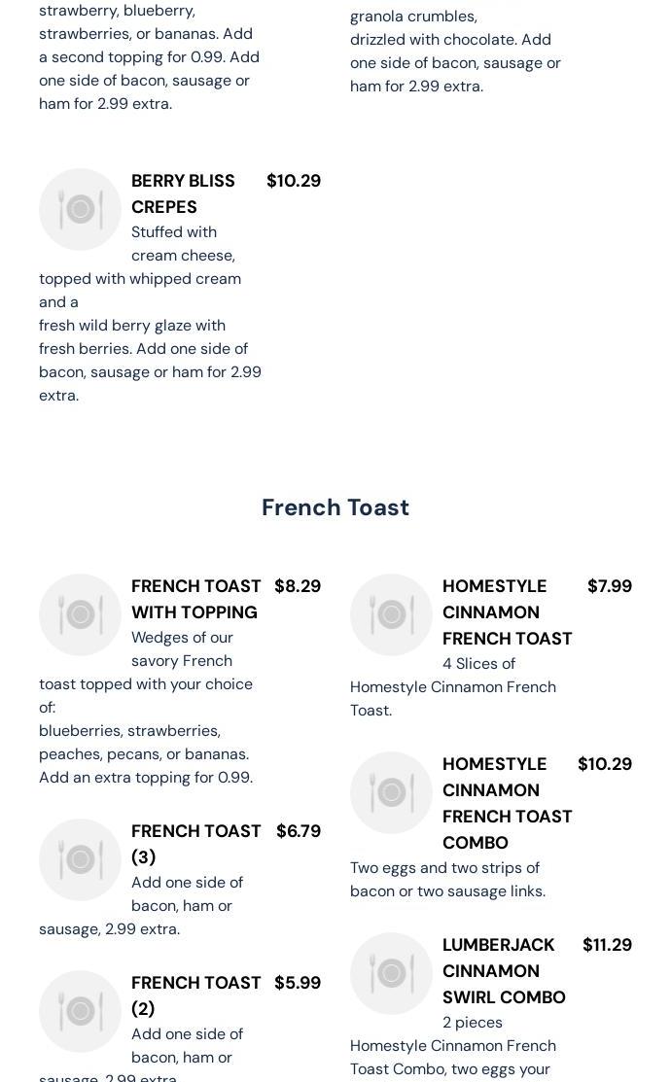Click the $8.29 price label
671x1082 pixels.
click(x=298, y=586)
